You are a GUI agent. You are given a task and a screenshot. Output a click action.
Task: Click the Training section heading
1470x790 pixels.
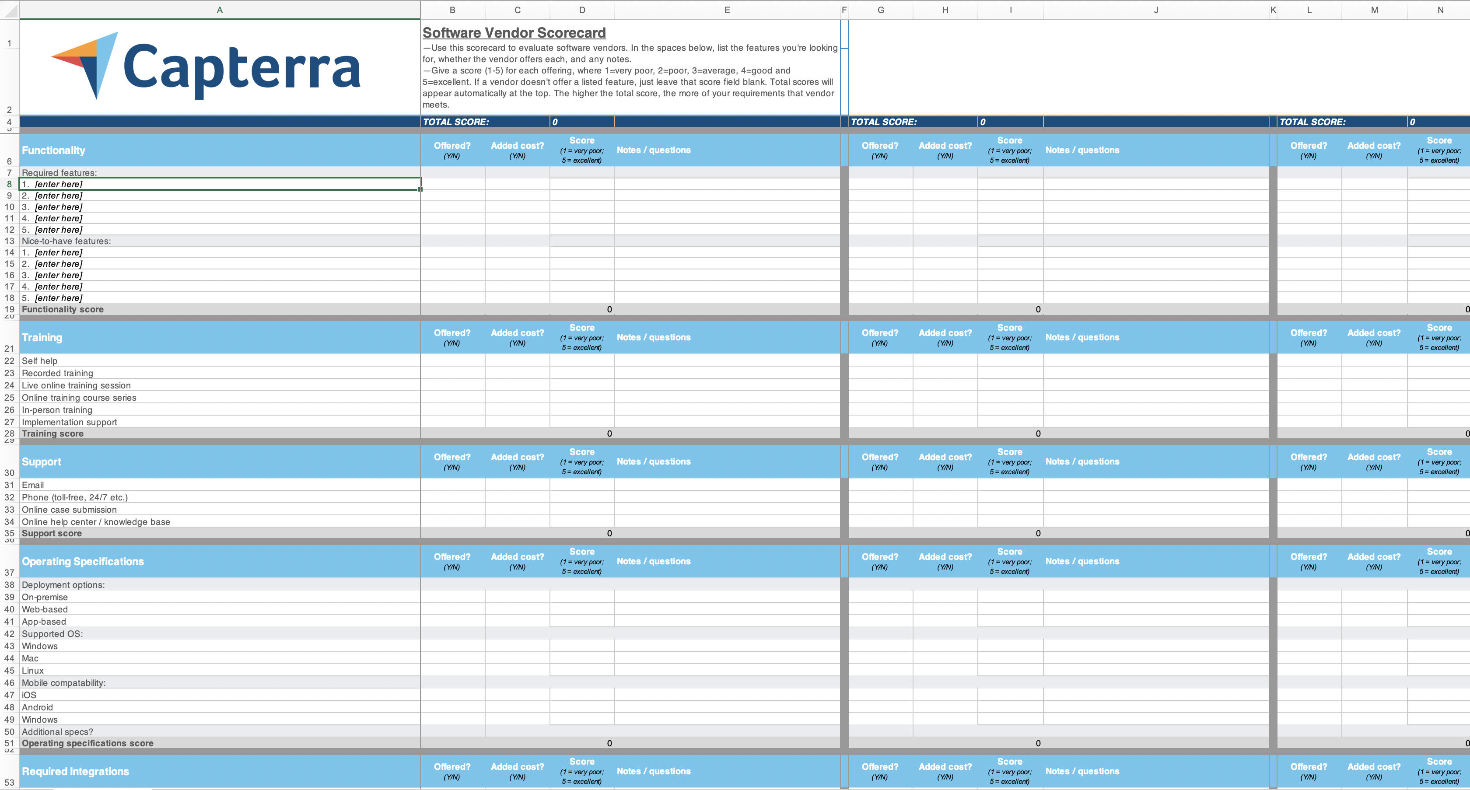pos(42,337)
